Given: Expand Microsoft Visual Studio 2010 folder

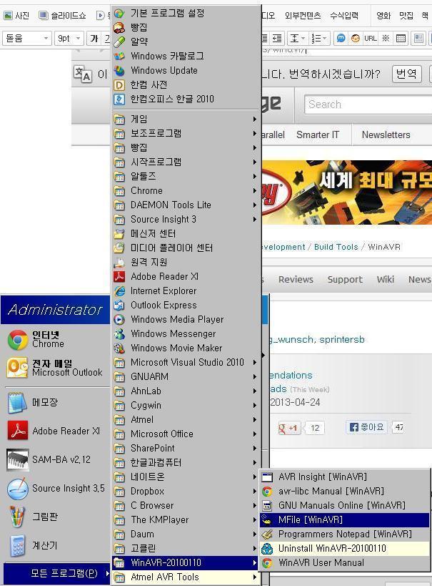Looking at the screenshot, I should [186, 362].
